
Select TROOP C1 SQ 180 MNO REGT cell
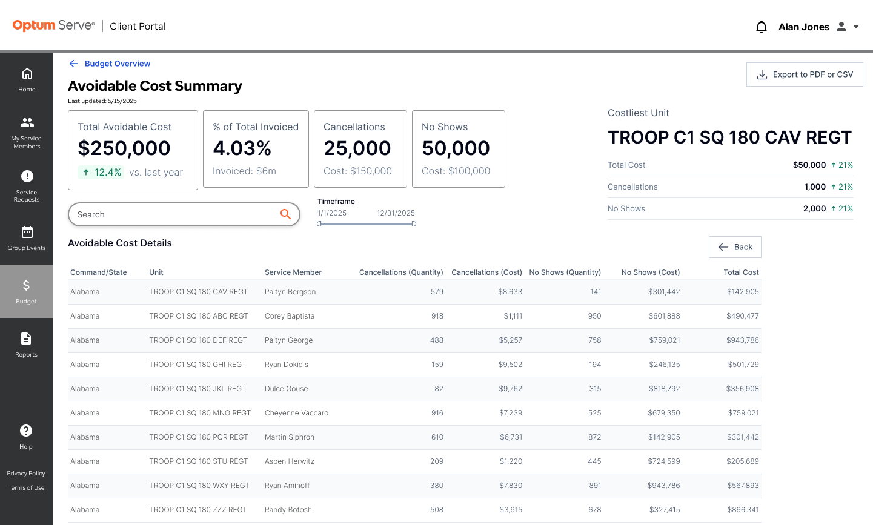200,413
